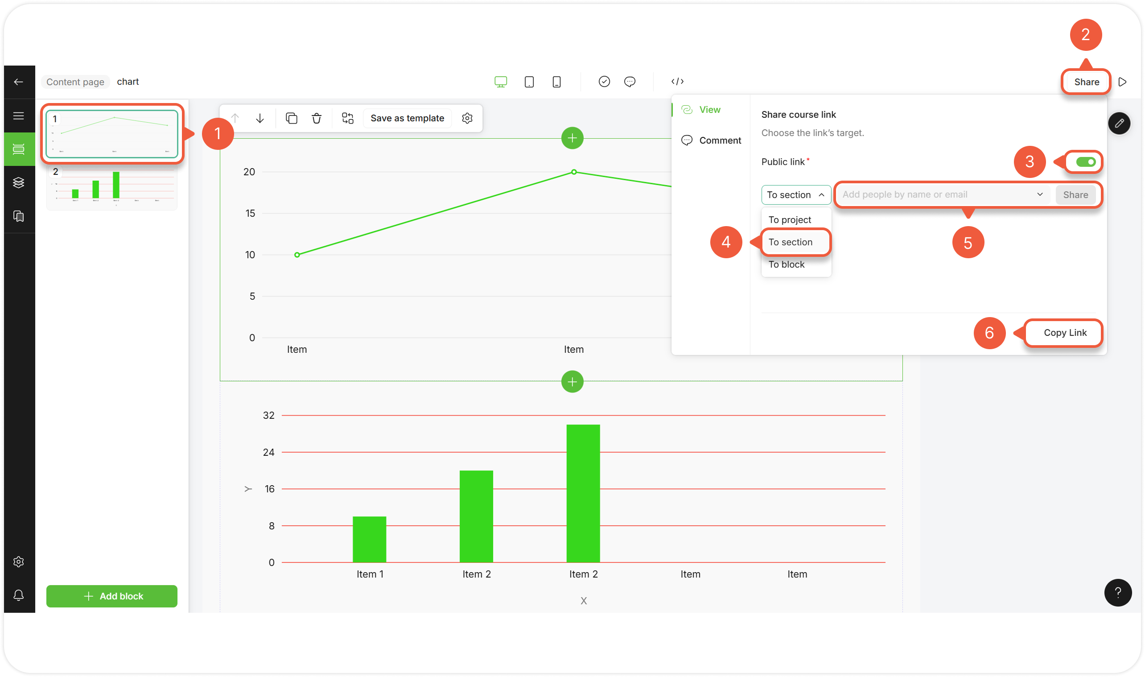
Task: Switch to tablet preview icon
Action: pos(529,82)
